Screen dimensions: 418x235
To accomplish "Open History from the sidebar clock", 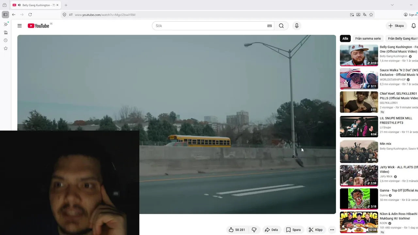I will (x=6, y=40).
